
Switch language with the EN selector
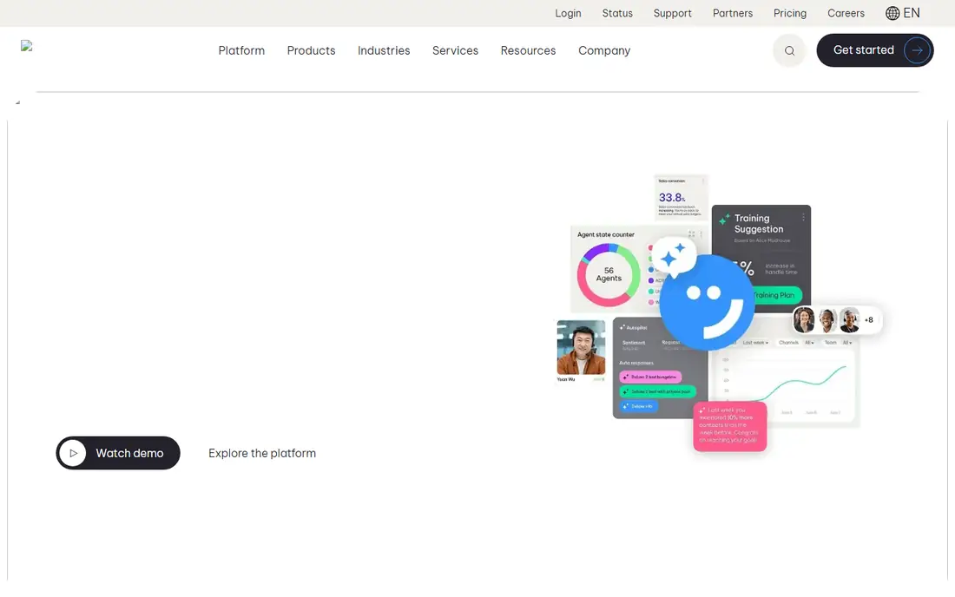click(x=903, y=13)
